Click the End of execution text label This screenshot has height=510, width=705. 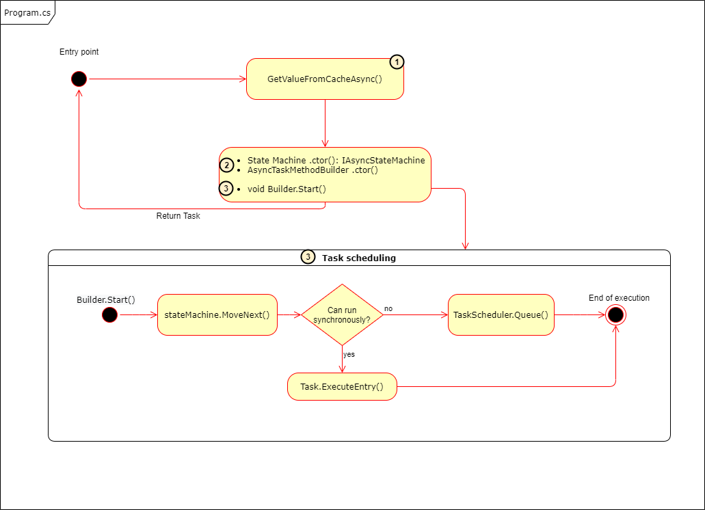pos(618,297)
